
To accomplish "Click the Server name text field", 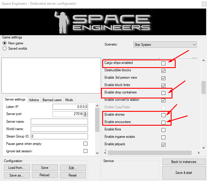I will tap(59, 122).
